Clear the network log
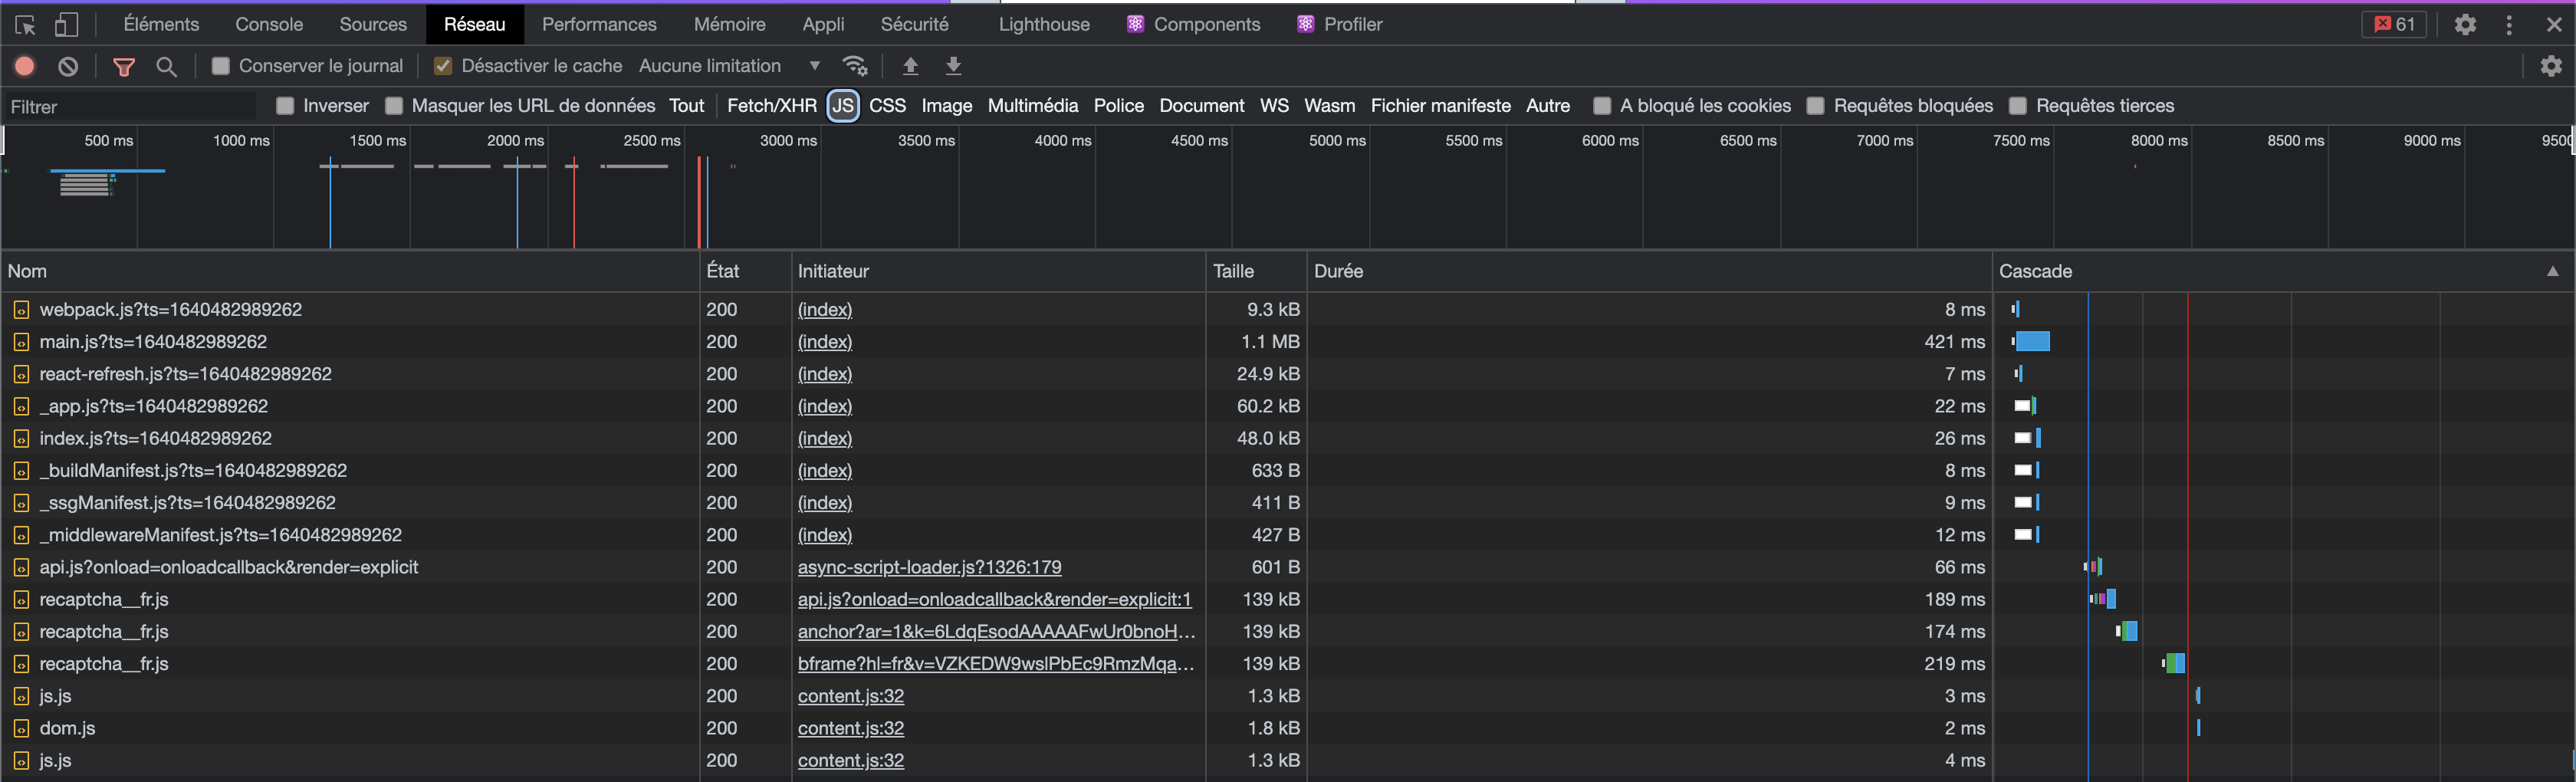2576x782 pixels. [x=68, y=66]
